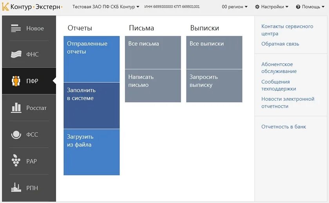Screen dimensions: 329x203
Task: Open the 00 регион dropdown
Action: [235, 7]
